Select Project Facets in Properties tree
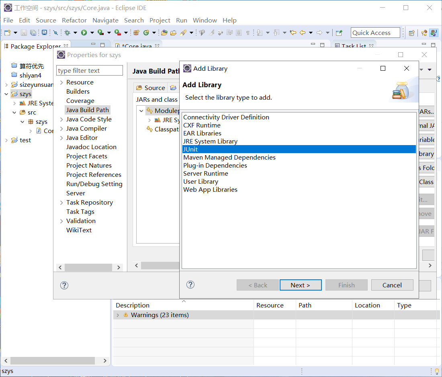 pyautogui.click(x=87, y=156)
